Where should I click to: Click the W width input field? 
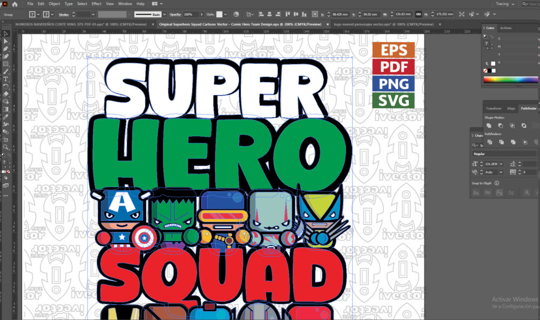[x=403, y=15]
